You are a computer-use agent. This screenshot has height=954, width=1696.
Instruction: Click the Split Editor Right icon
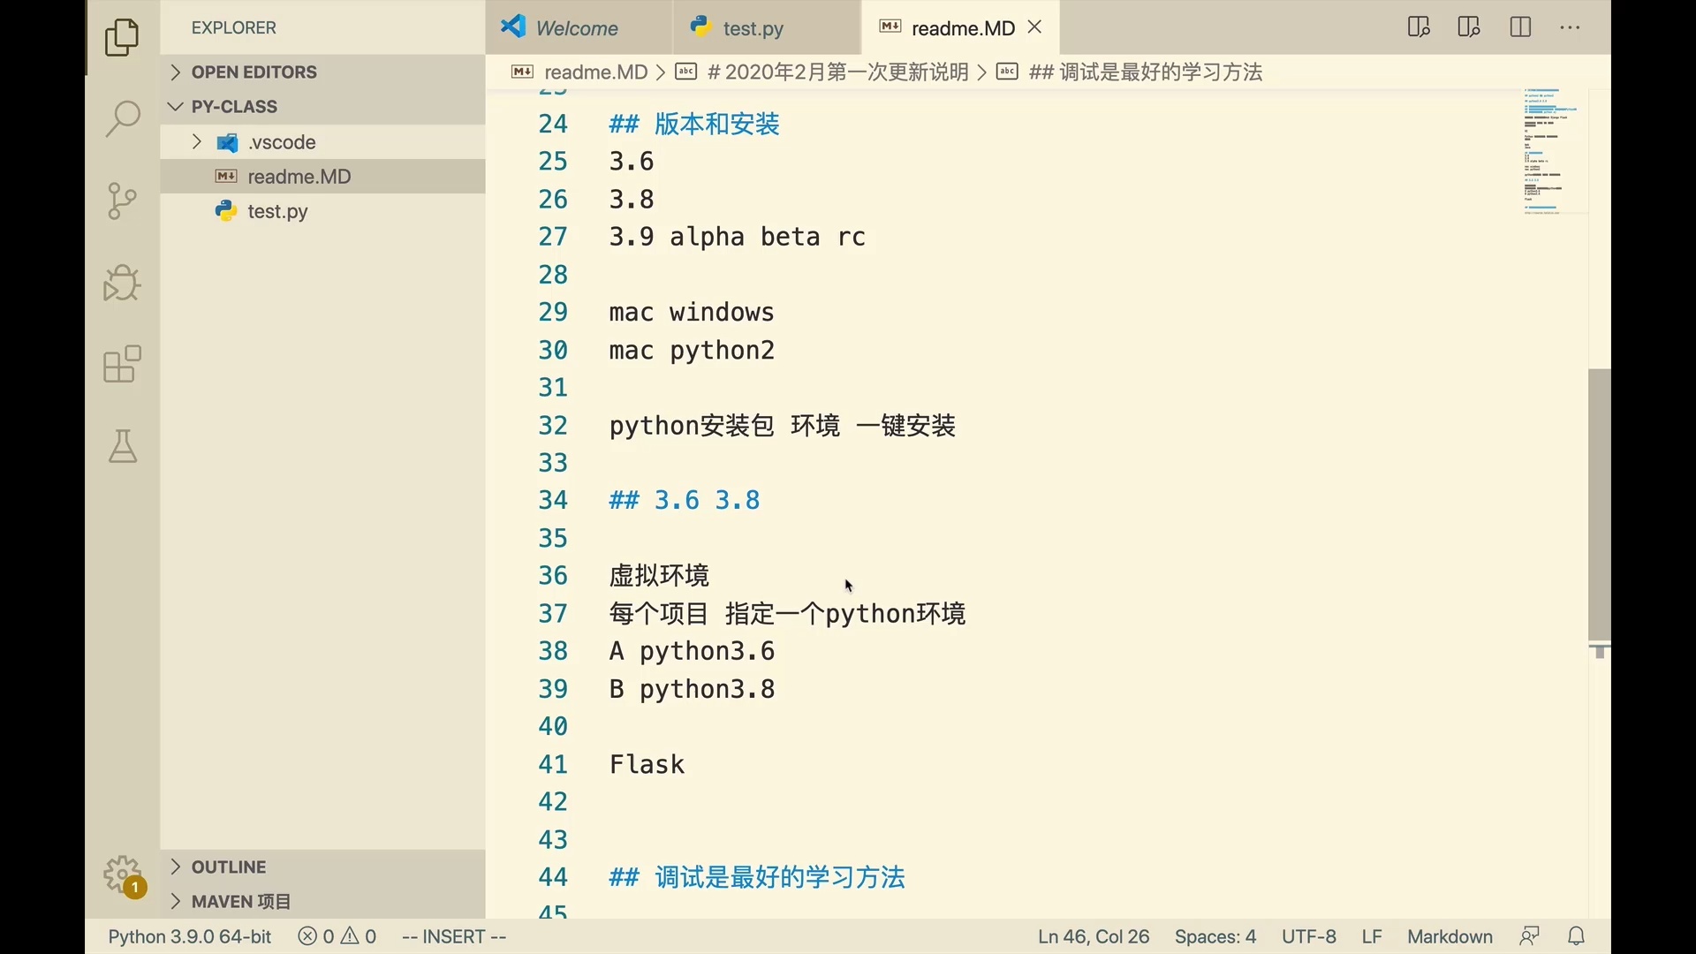(x=1520, y=27)
